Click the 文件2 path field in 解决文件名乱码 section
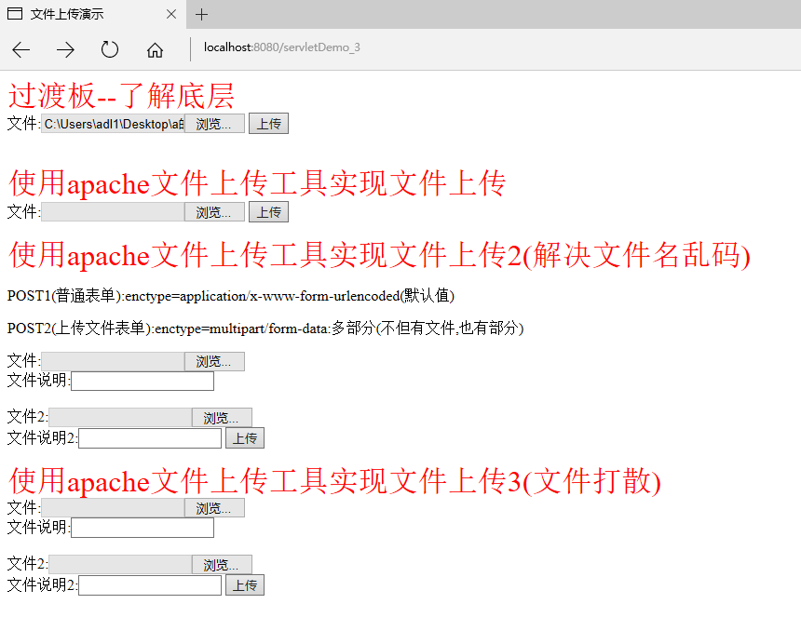The image size is (801, 644). click(120, 418)
